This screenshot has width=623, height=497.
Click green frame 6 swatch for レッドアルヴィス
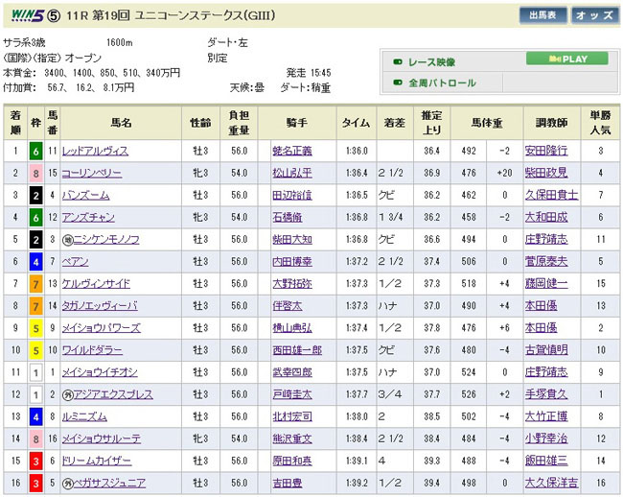(34, 151)
